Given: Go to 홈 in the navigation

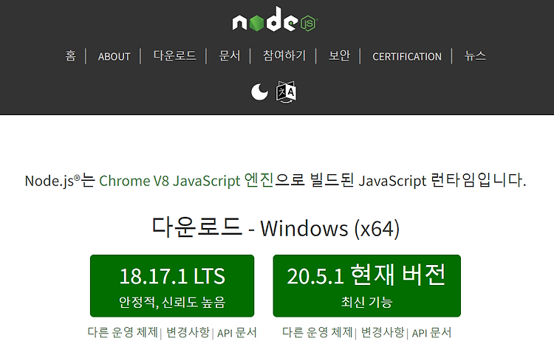Looking at the screenshot, I should tap(70, 56).
